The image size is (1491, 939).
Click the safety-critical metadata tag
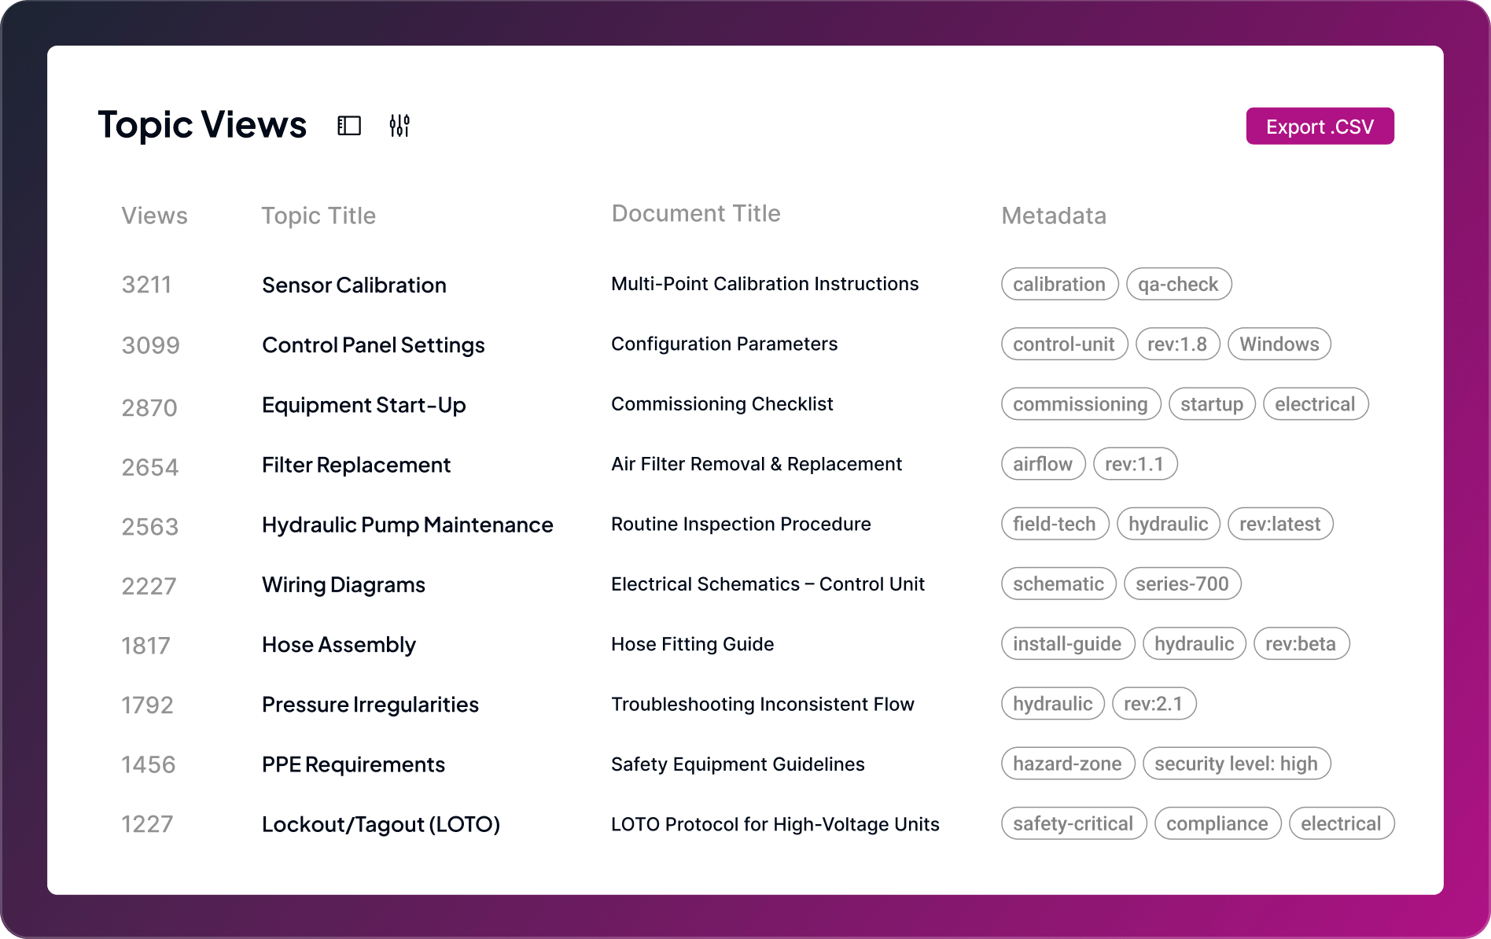[x=1073, y=823]
